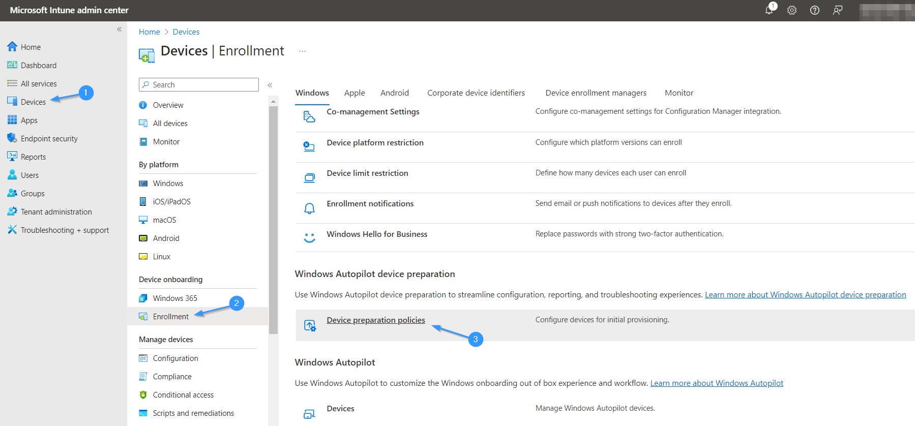Open the feedback person icon

[x=838, y=10]
